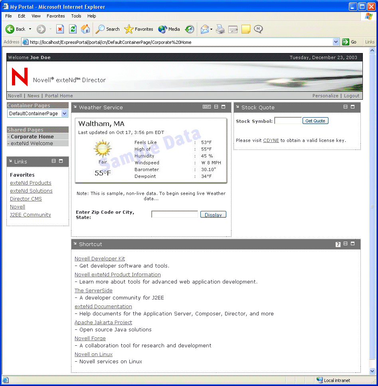The height and width of the screenshot is (386, 378).
Task: Click the Zip Code or City field
Action: point(174,214)
